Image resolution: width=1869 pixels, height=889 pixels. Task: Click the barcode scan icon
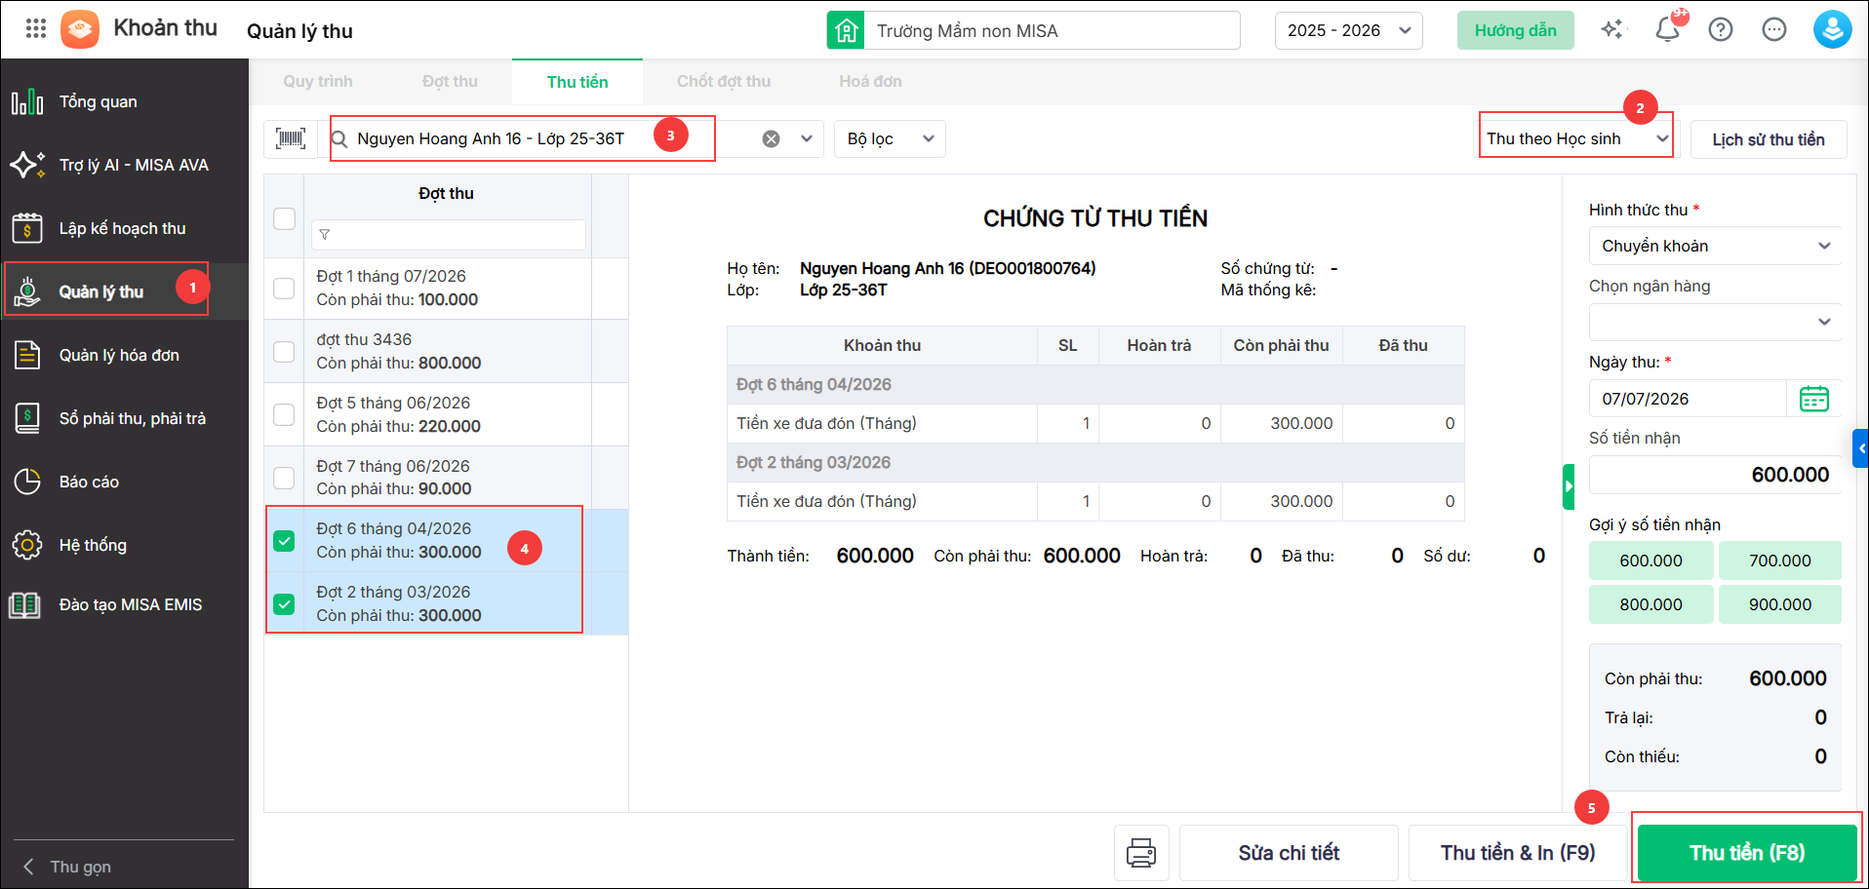click(x=291, y=138)
